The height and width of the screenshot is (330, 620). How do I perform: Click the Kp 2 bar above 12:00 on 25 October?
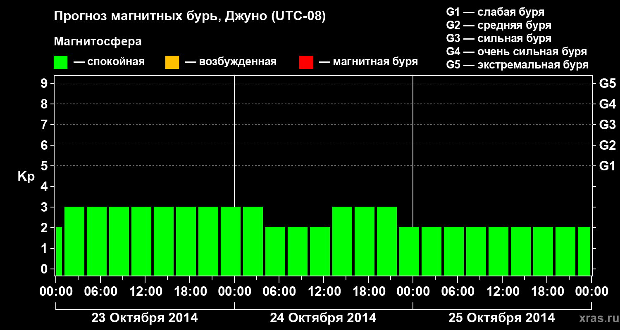coord(498,251)
